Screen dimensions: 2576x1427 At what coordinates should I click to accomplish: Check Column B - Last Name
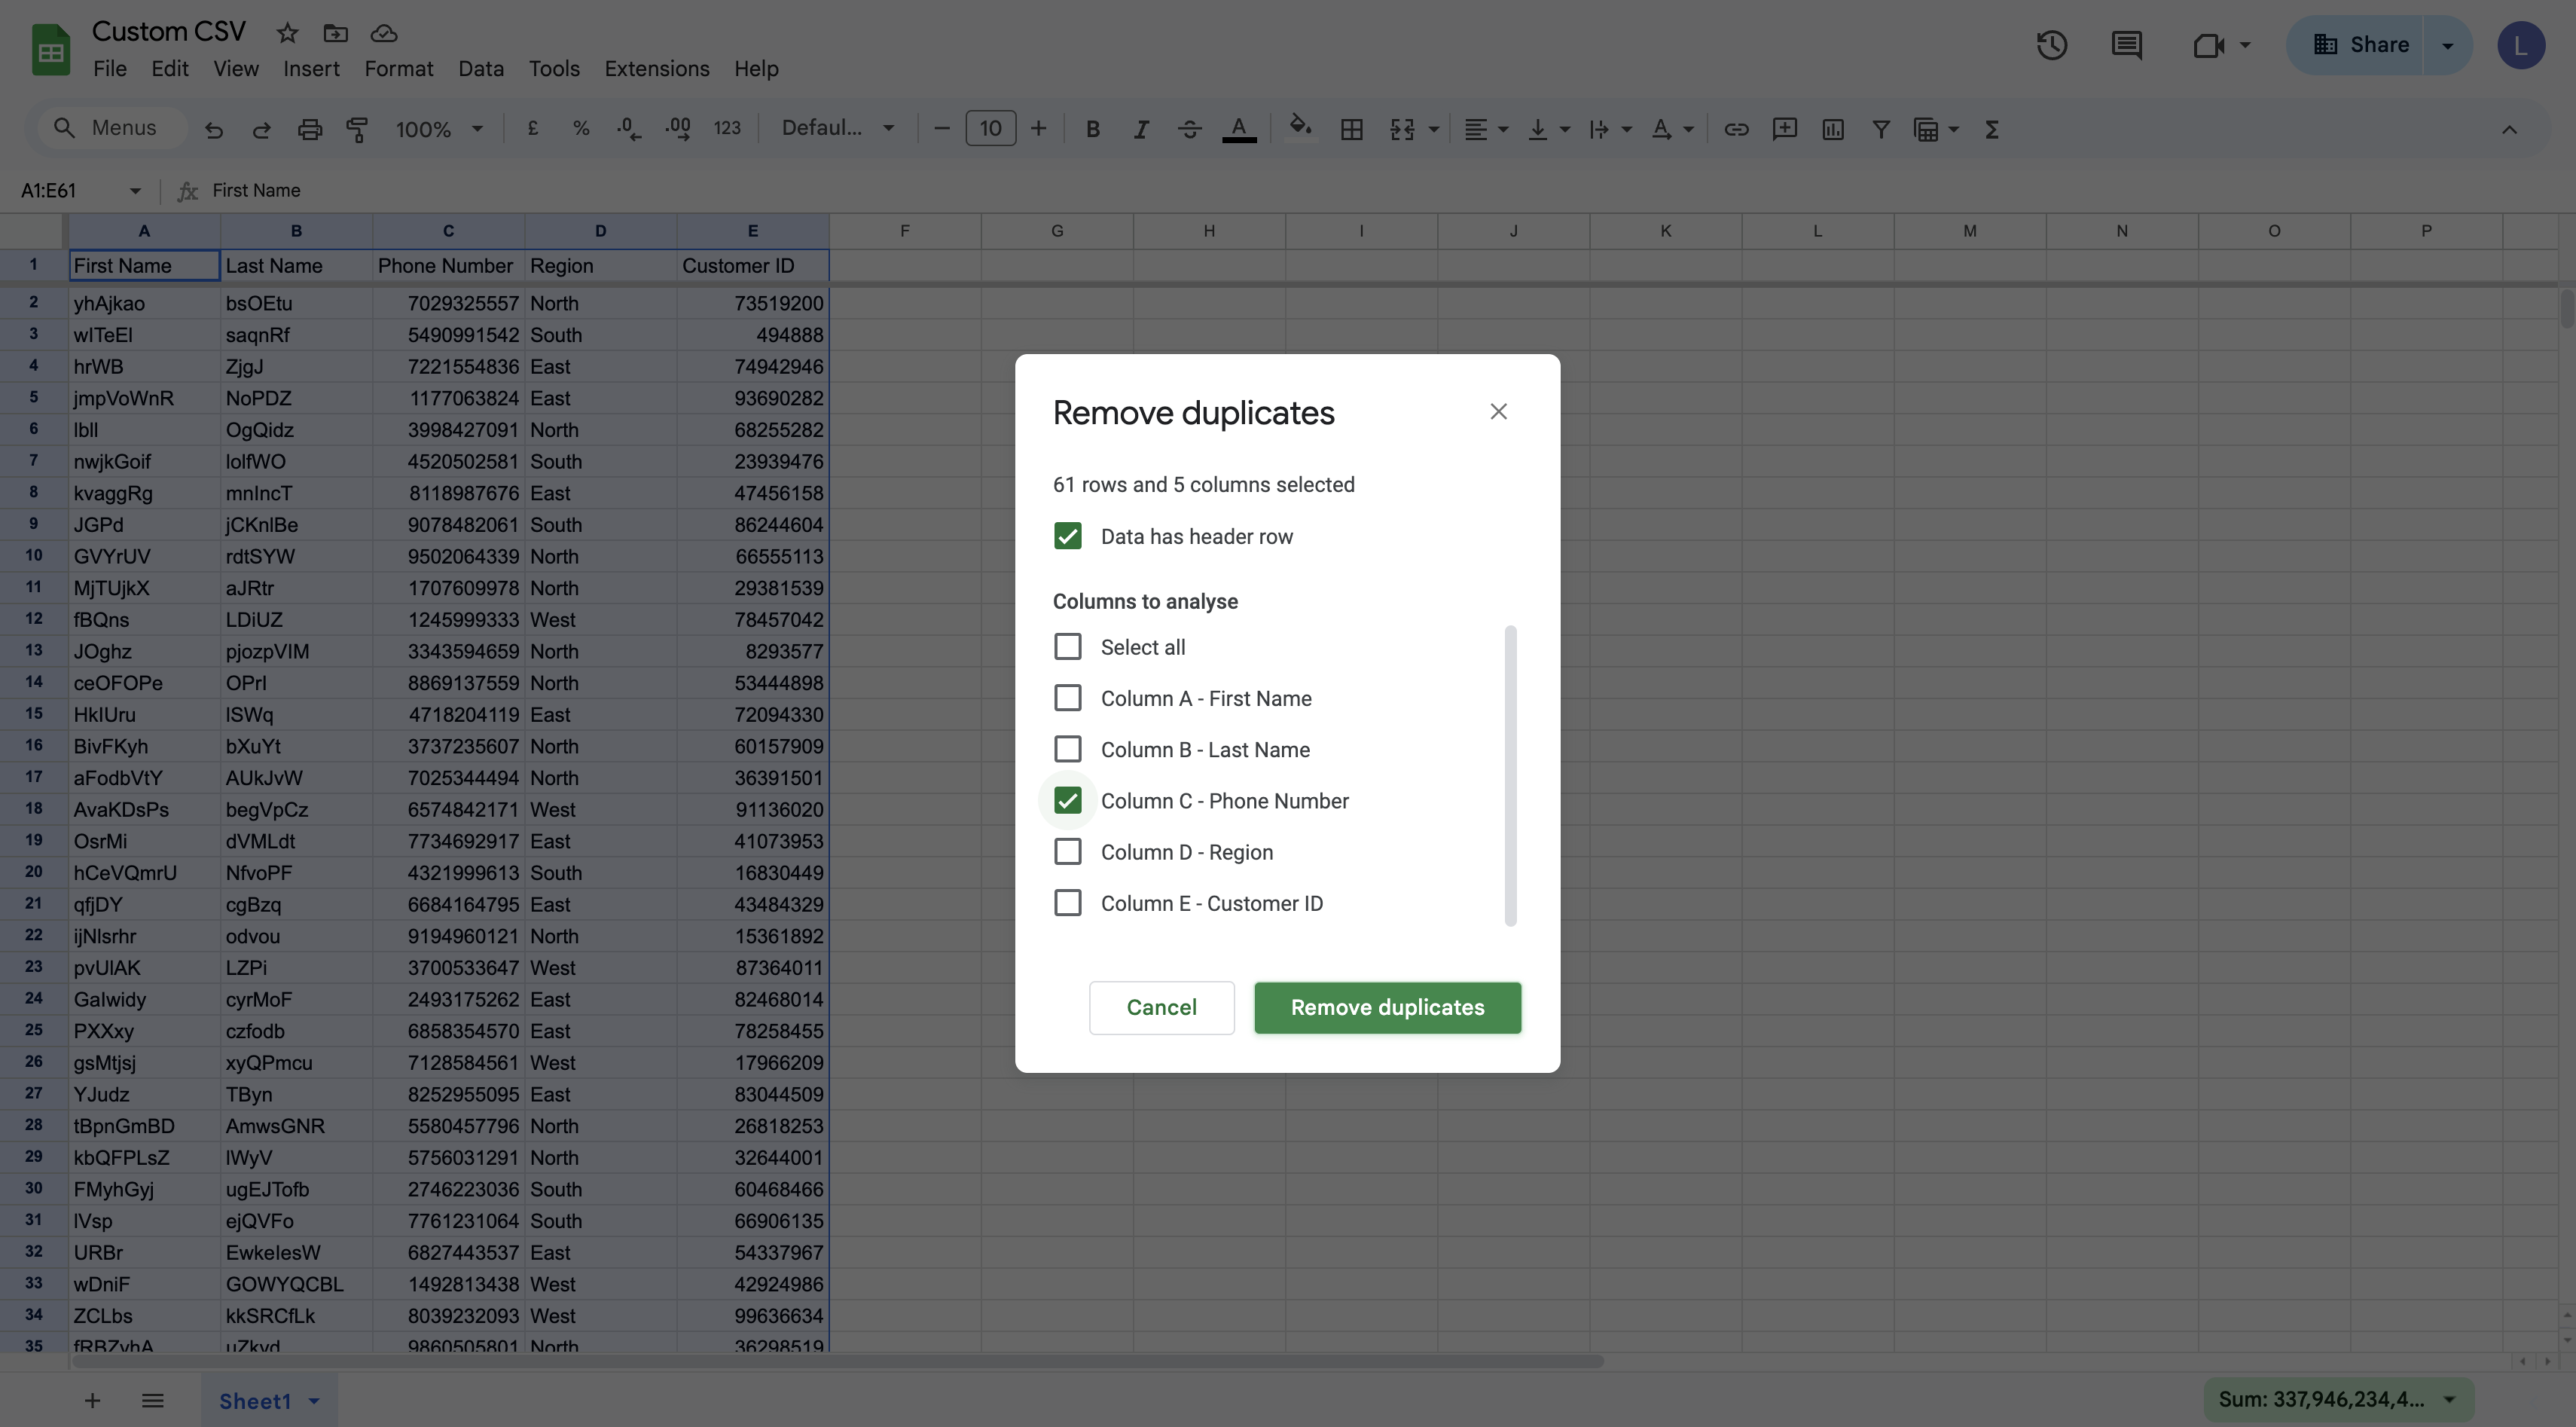[x=1067, y=749]
